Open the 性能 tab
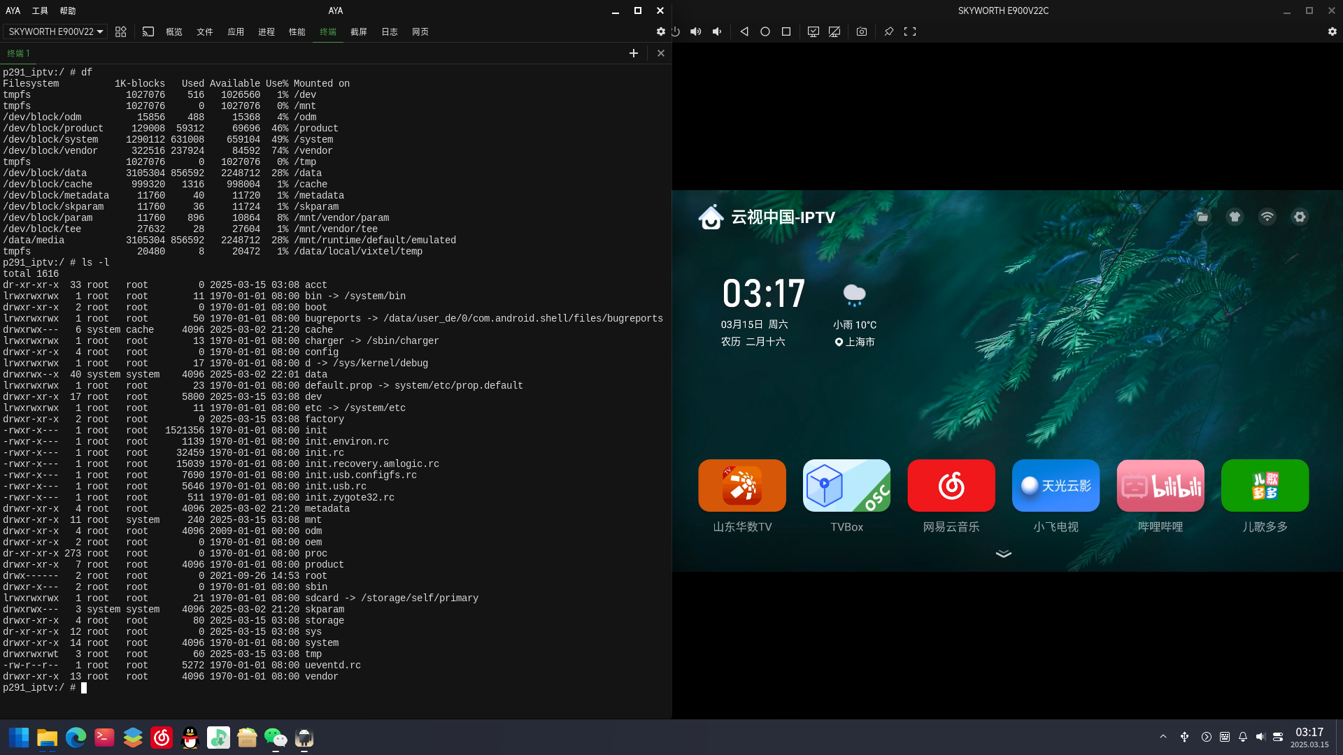The height and width of the screenshot is (755, 1343). pos(297,31)
